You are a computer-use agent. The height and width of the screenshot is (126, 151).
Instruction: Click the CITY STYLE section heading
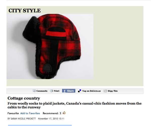(x=25, y=11)
